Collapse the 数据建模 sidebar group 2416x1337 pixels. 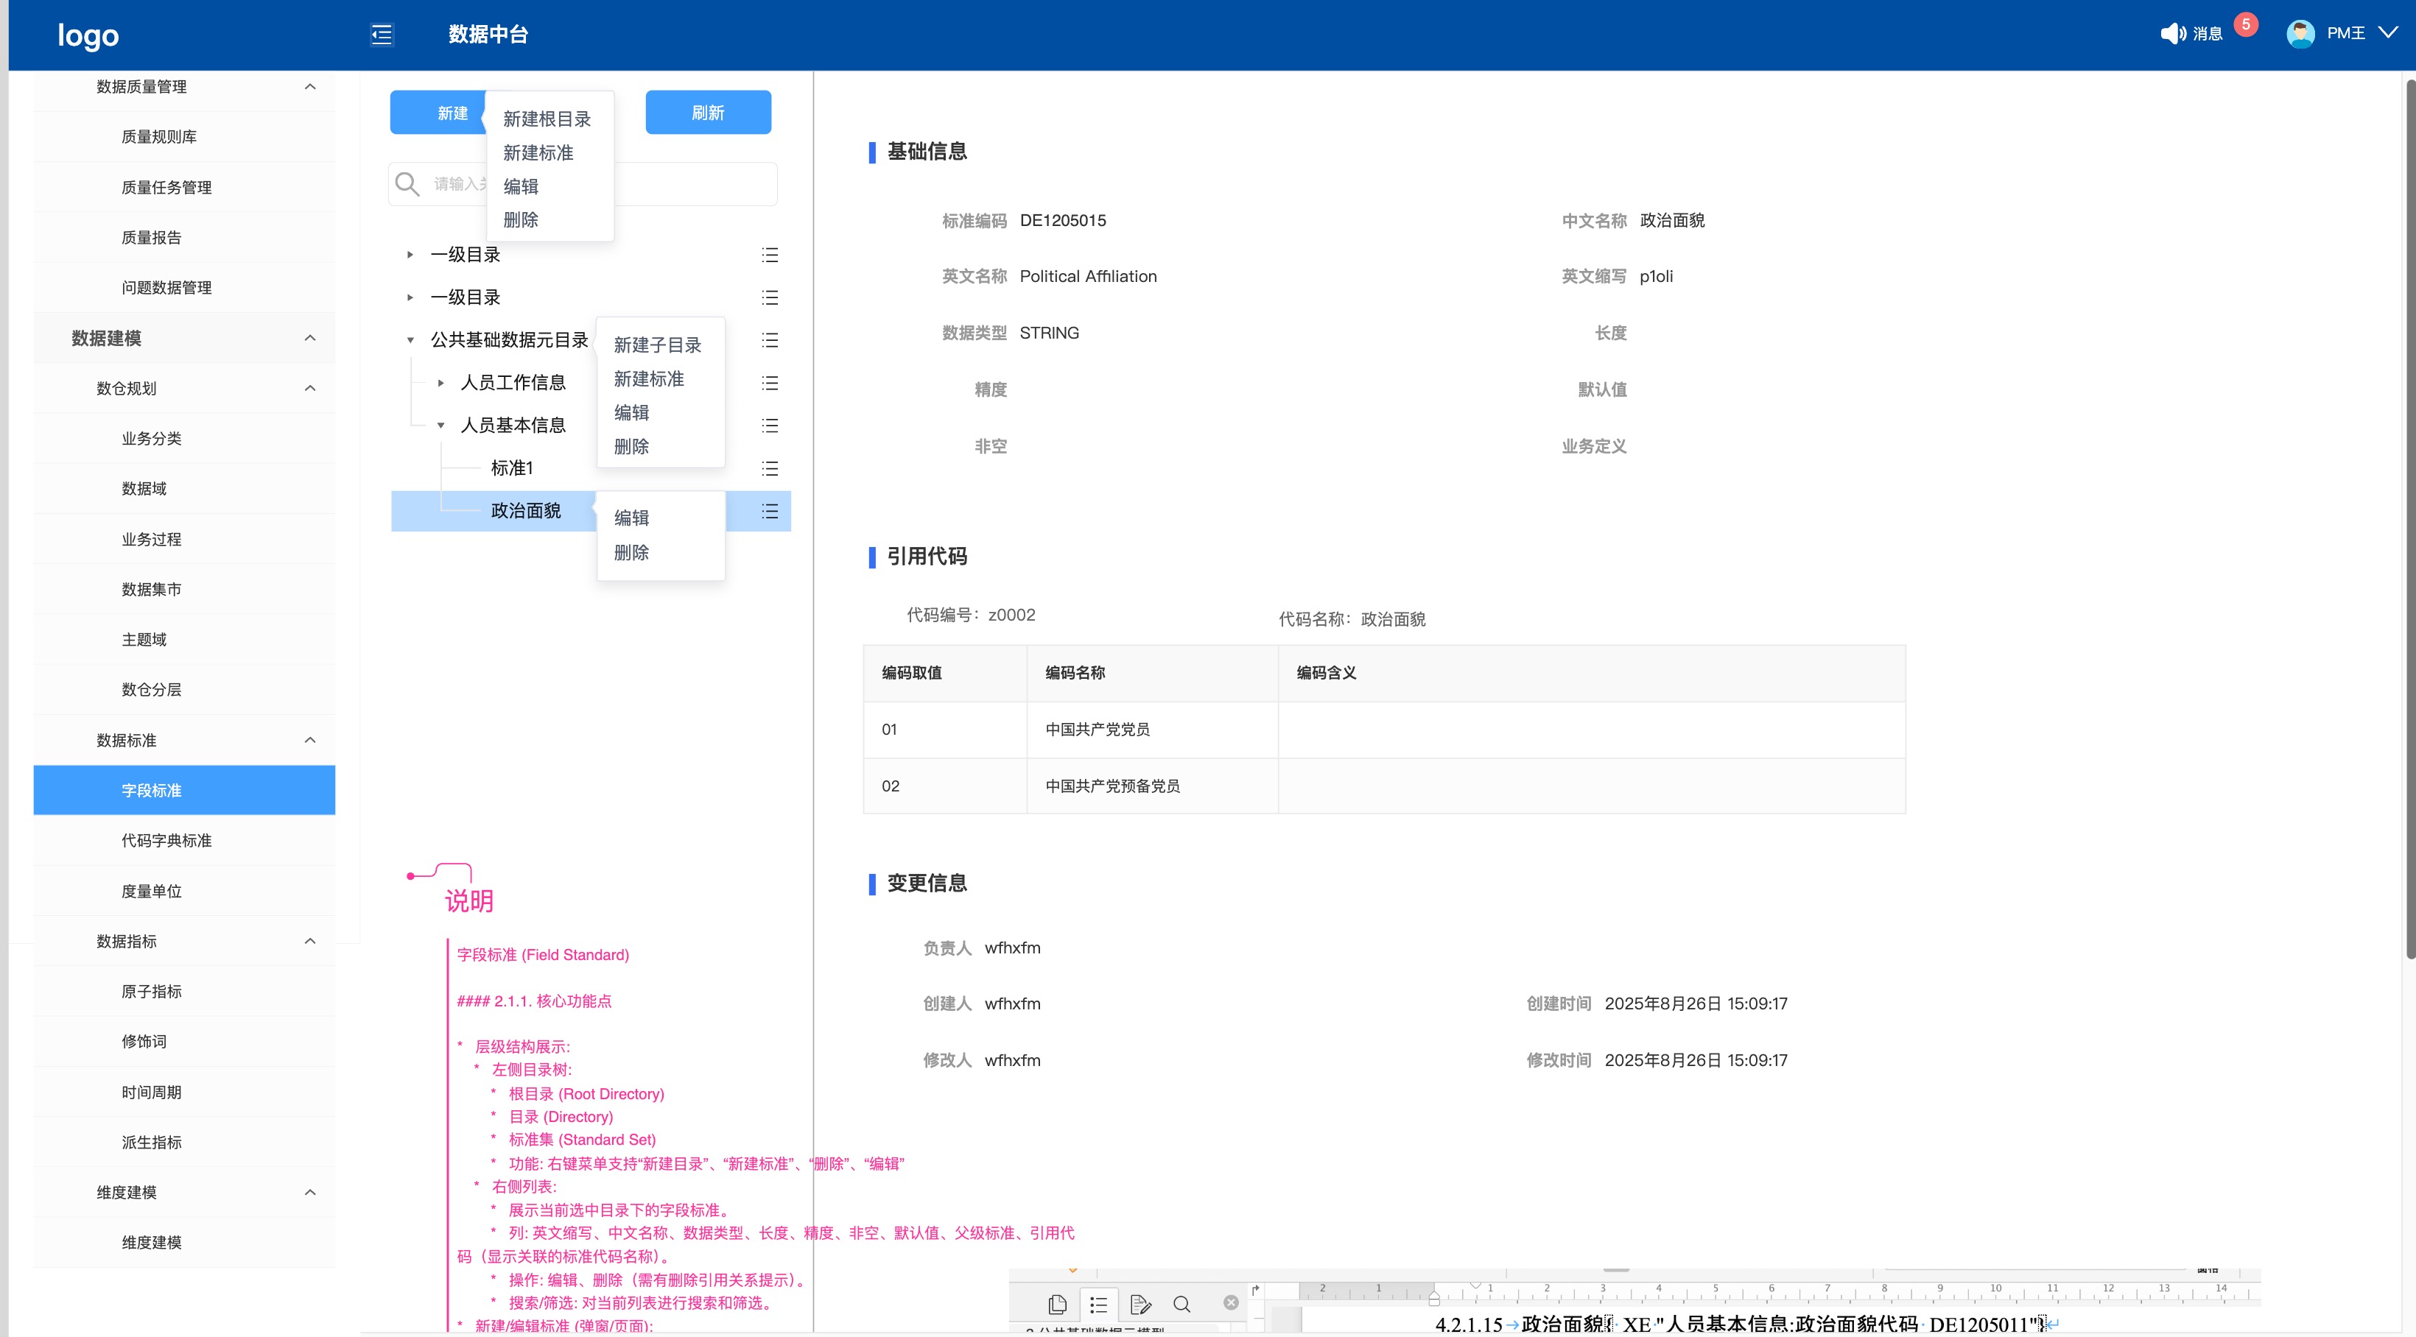coord(310,339)
